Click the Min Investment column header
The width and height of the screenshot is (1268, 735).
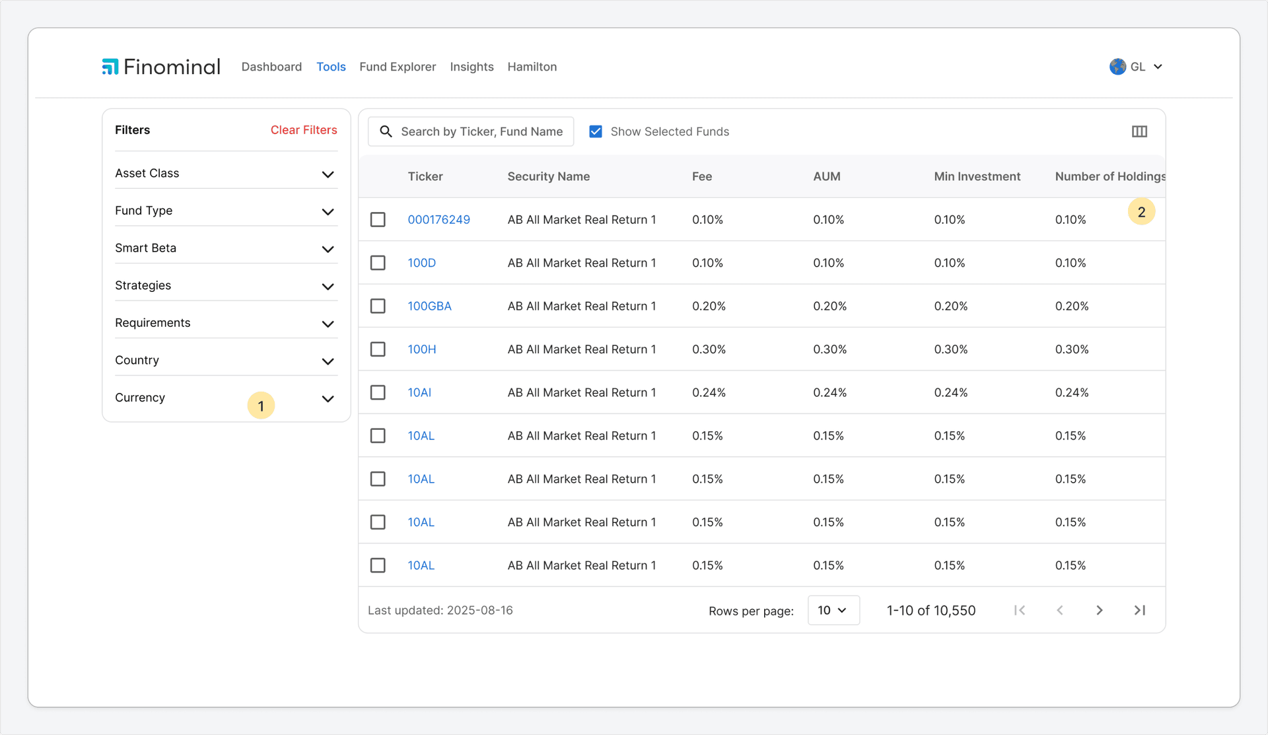click(x=977, y=176)
